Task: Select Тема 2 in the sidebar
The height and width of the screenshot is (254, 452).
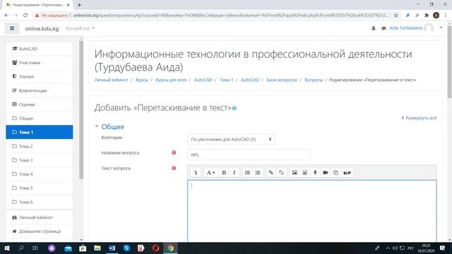Action: pyautogui.click(x=40, y=146)
